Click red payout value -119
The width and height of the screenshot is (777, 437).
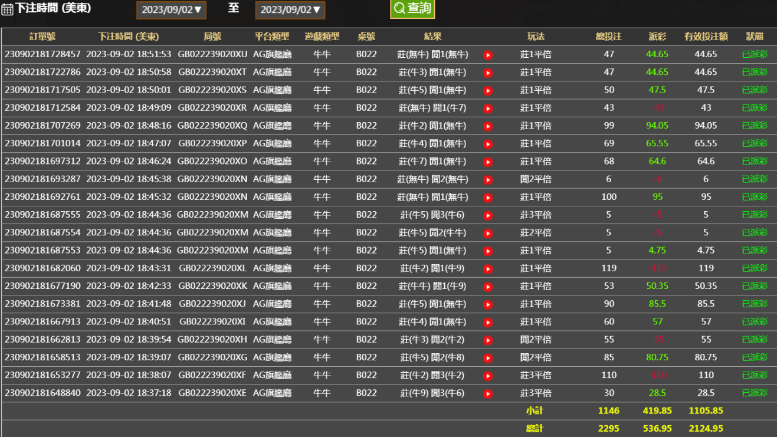(x=657, y=268)
